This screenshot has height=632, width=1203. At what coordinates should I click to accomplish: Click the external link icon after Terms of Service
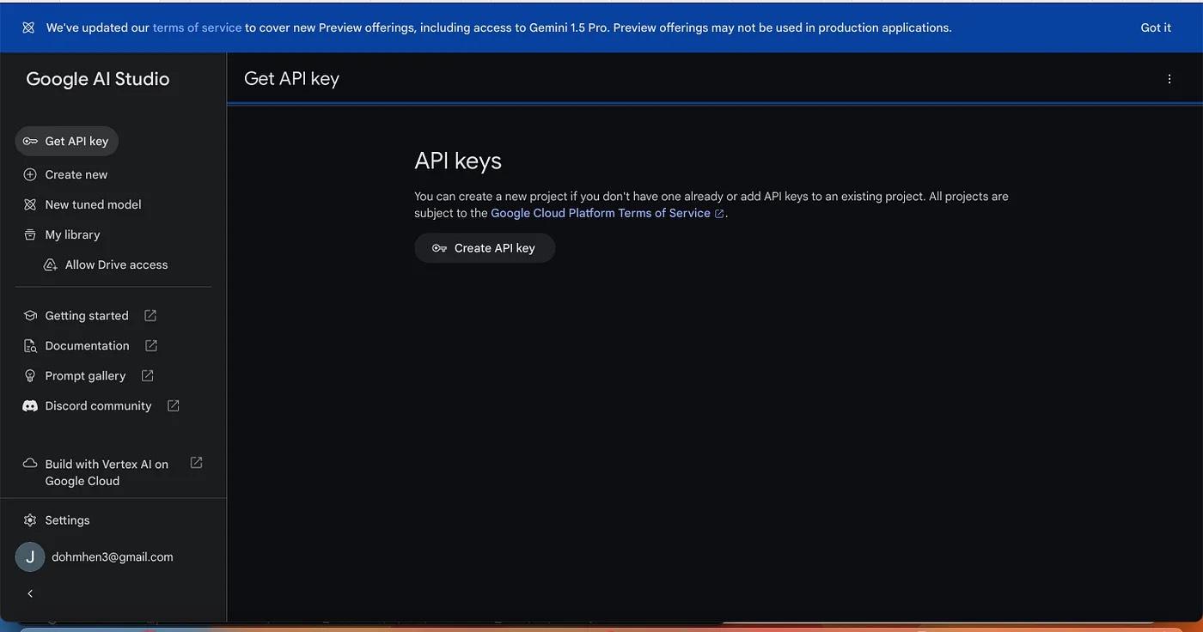point(719,214)
